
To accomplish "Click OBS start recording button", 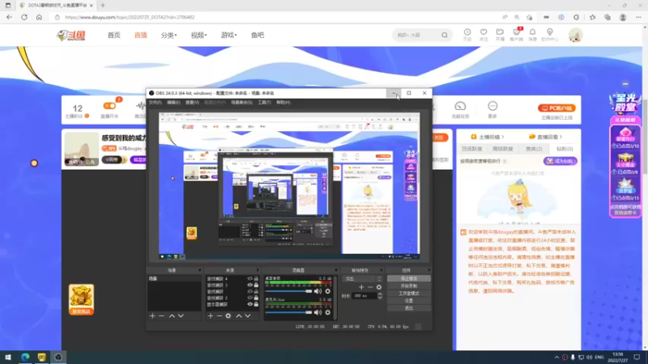I will 409,286.
